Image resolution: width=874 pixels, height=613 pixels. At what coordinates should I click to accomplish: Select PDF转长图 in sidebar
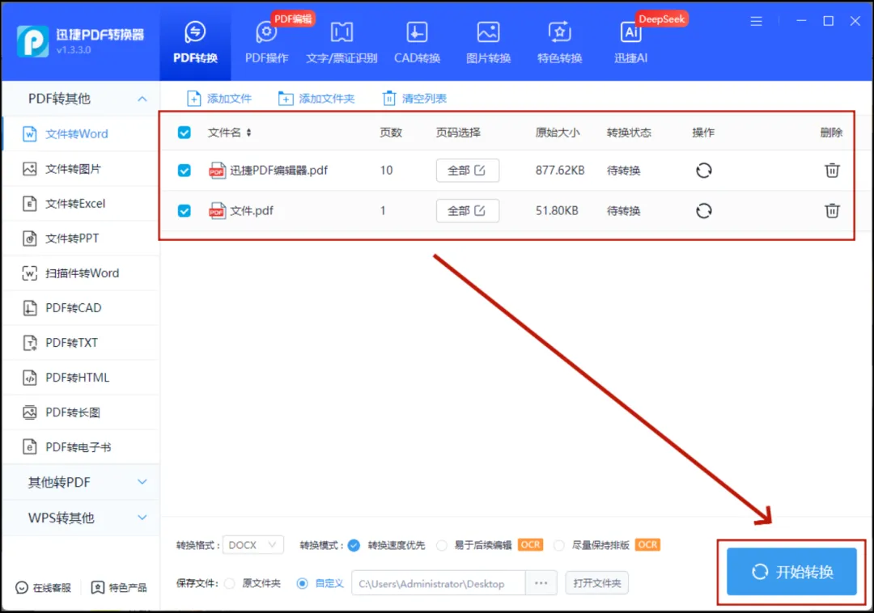[81, 412]
